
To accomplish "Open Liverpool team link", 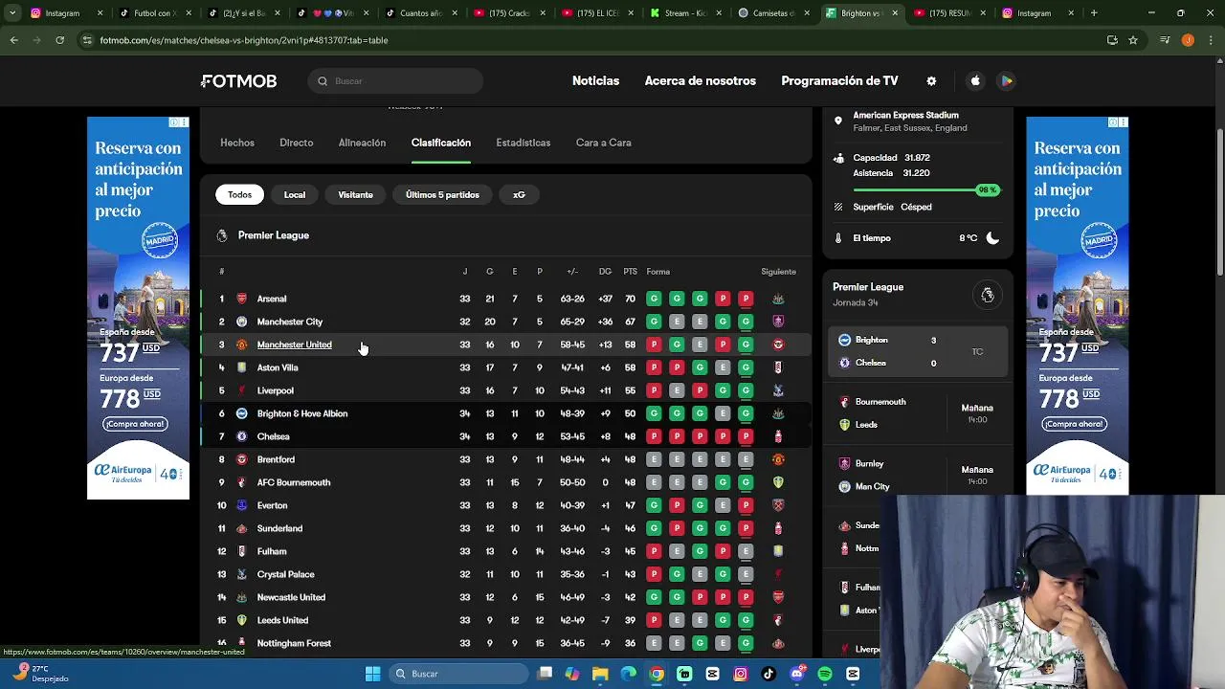I will (x=276, y=390).
